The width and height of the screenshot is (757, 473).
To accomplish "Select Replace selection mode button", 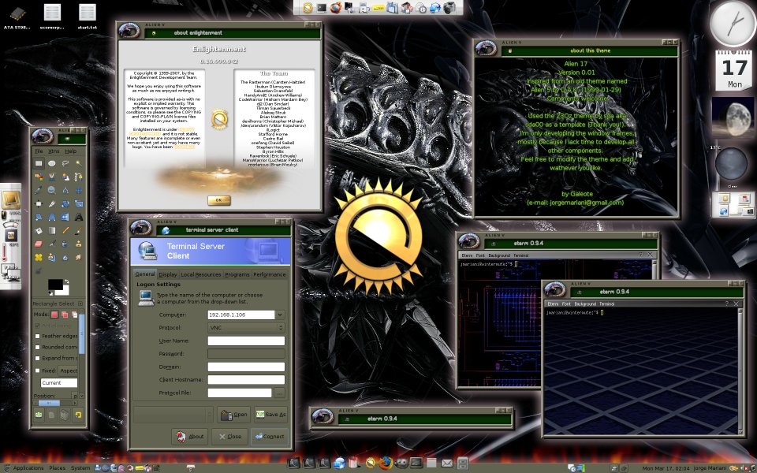I will (x=54, y=315).
